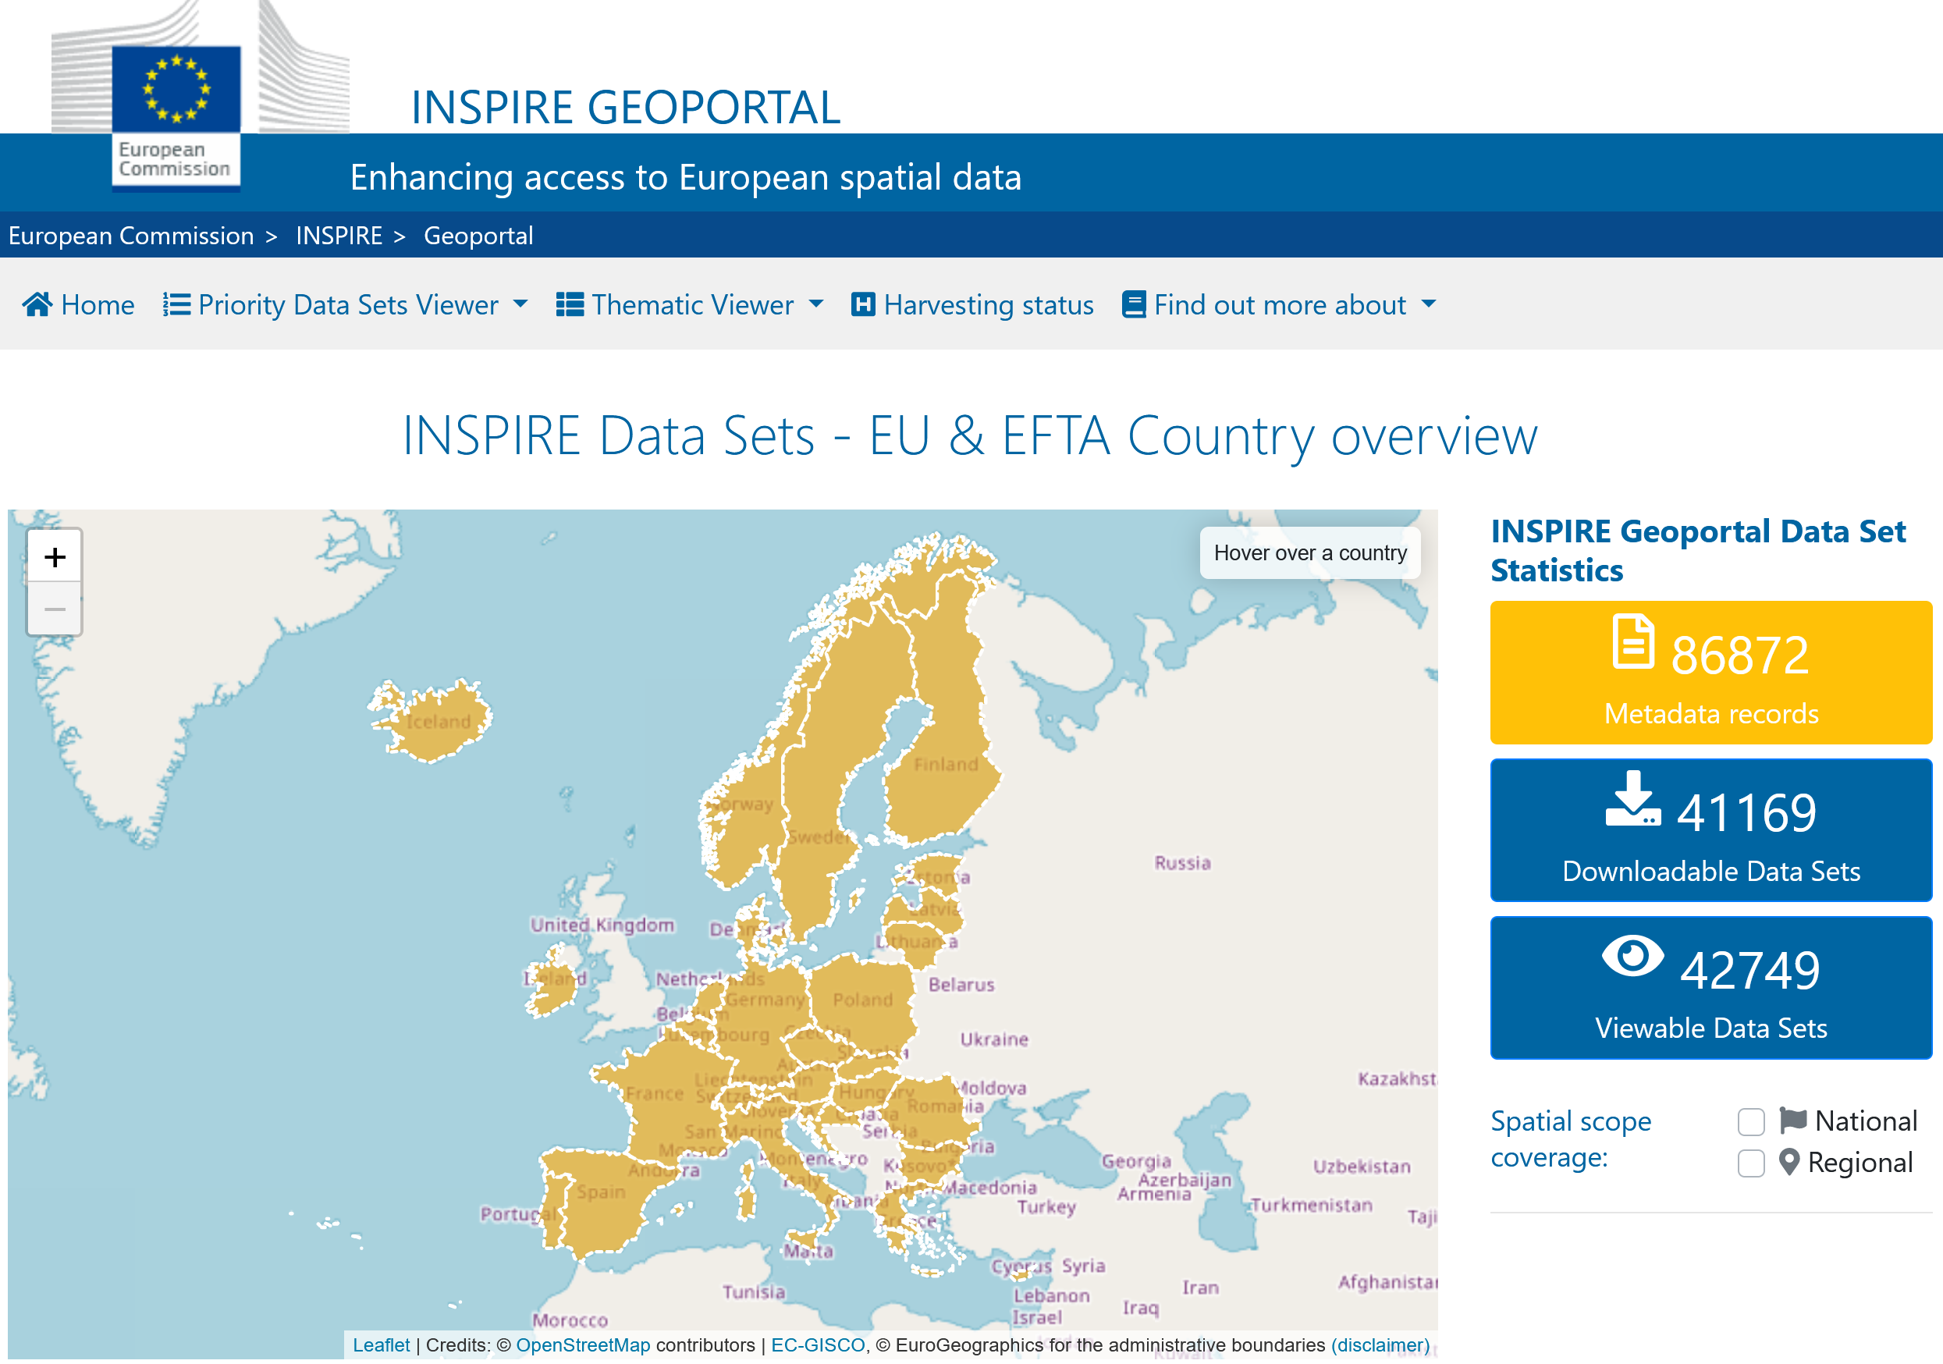The image size is (1943, 1364).
Task: Enable the Regional spatial scope checkbox
Action: coord(1750,1163)
